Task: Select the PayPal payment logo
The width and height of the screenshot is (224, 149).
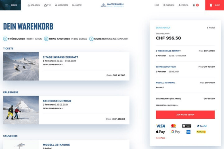Action: click(202, 126)
